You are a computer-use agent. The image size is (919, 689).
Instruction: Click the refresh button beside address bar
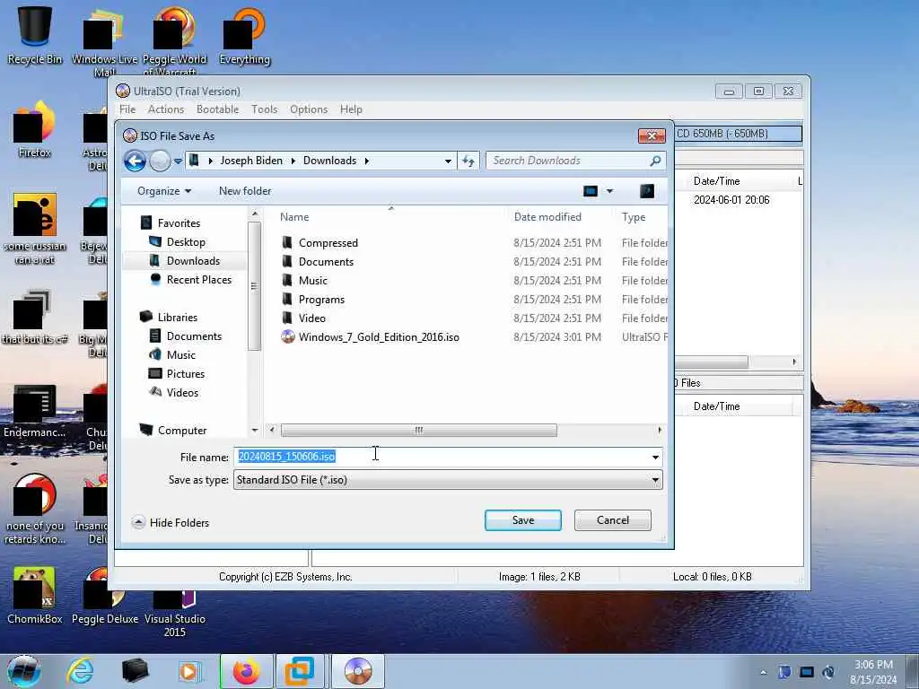point(468,161)
